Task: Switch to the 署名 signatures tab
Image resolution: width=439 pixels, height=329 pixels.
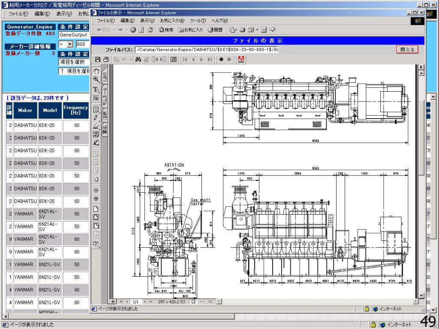Action: coord(105,130)
